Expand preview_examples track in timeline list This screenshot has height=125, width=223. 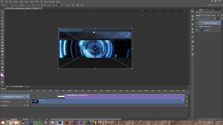pos(1,97)
